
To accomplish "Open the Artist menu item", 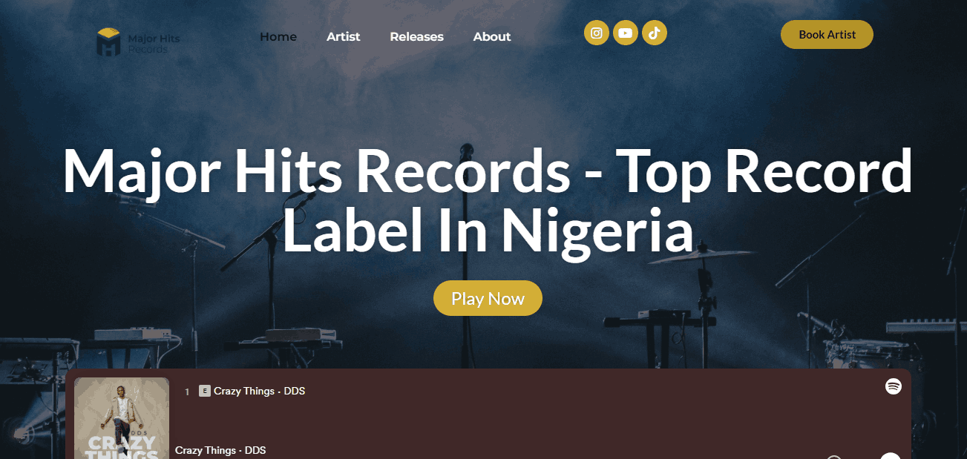I will point(344,37).
